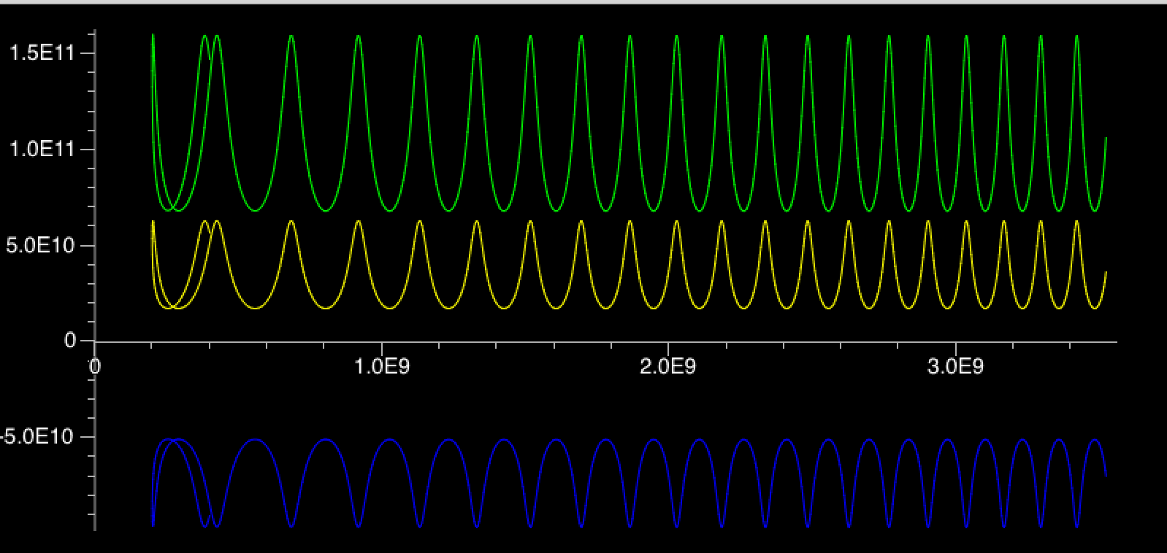Click the rightmost peak of the green curve
Screen dimensions: 1167x553
pos(1076,36)
